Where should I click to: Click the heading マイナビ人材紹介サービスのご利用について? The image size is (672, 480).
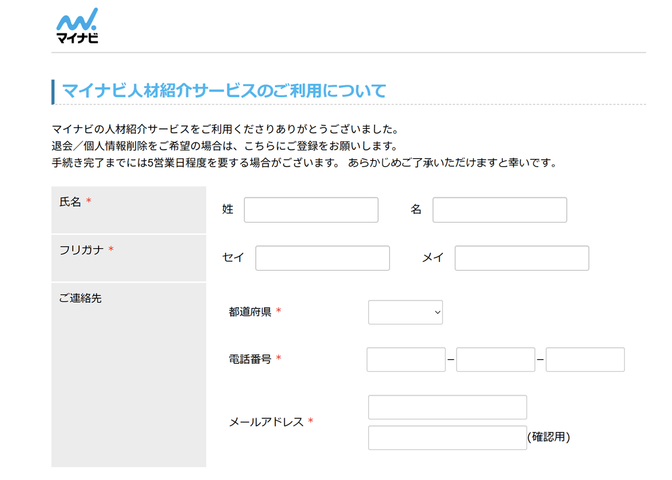click(x=224, y=91)
